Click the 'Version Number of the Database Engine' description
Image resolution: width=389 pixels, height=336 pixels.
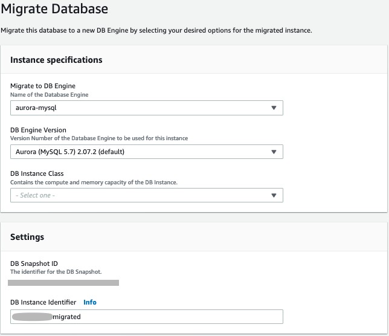coord(99,138)
